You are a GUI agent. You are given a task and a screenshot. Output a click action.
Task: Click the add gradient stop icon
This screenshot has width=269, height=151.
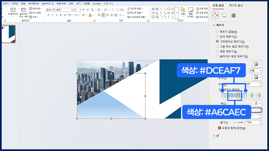click(x=252, y=96)
